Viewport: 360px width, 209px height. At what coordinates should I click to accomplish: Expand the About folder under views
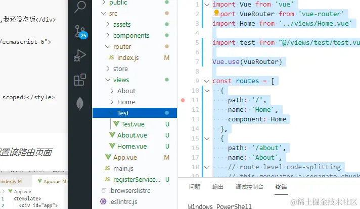[x=112, y=91]
